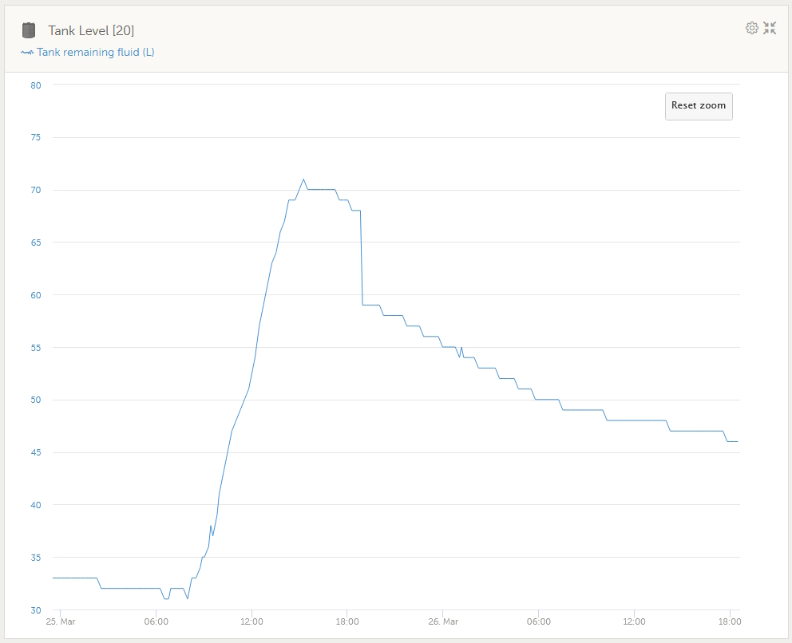Viewport: 792px width, 643px height.
Task: Click the 25. Mar date label
Action: [61, 621]
